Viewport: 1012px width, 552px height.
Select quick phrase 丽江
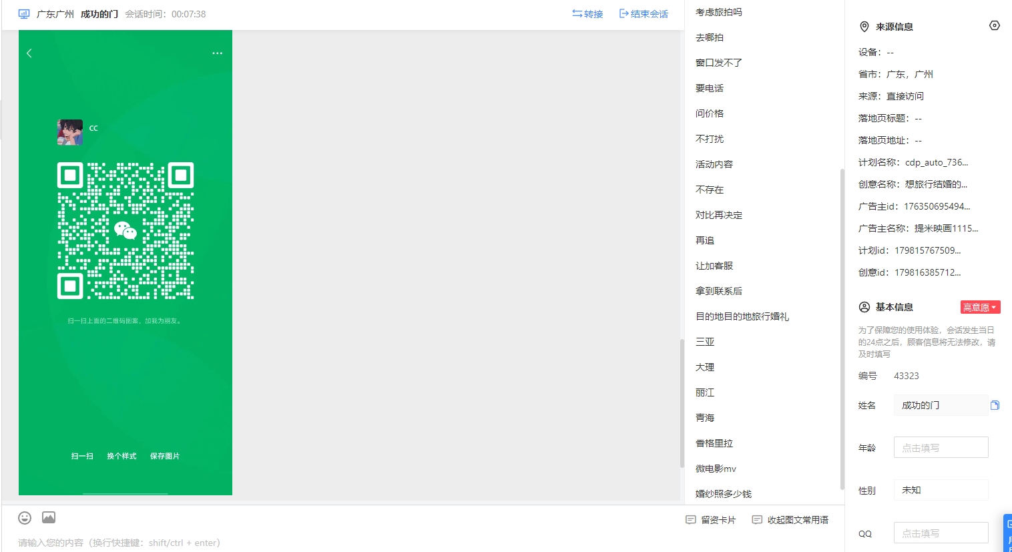click(x=704, y=392)
